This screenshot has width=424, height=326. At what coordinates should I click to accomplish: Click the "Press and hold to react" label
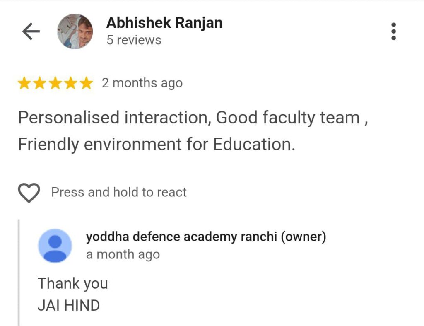pos(119,192)
